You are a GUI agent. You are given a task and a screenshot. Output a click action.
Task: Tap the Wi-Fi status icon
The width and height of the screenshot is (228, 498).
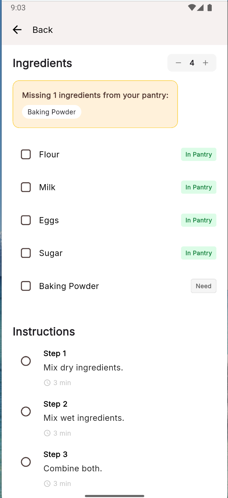point(192,8)
